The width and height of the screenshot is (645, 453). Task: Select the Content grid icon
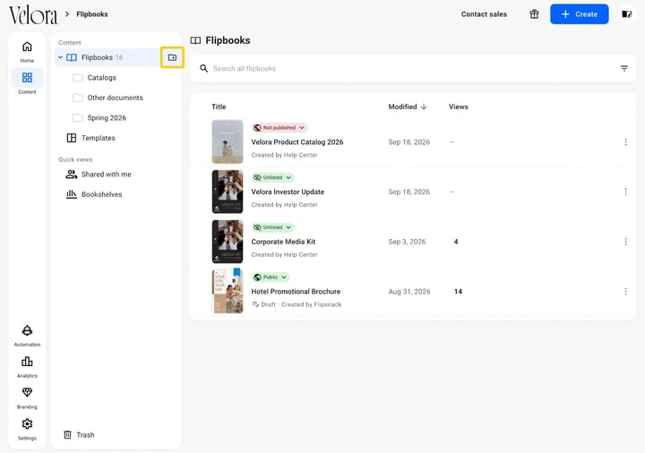click(27, 77)
